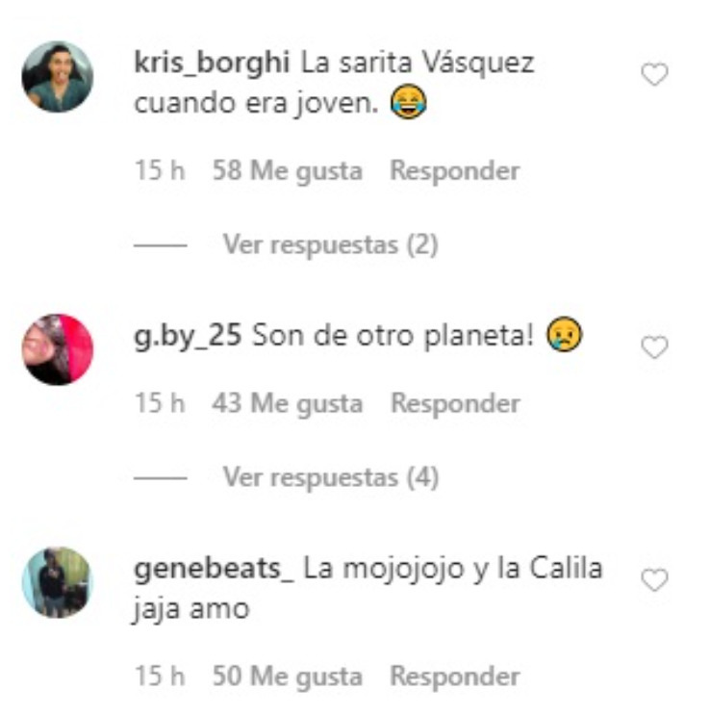Click the 15 h timestamp on kris_borghi's comment
This screenshot has width=710, height=716.
160,170
